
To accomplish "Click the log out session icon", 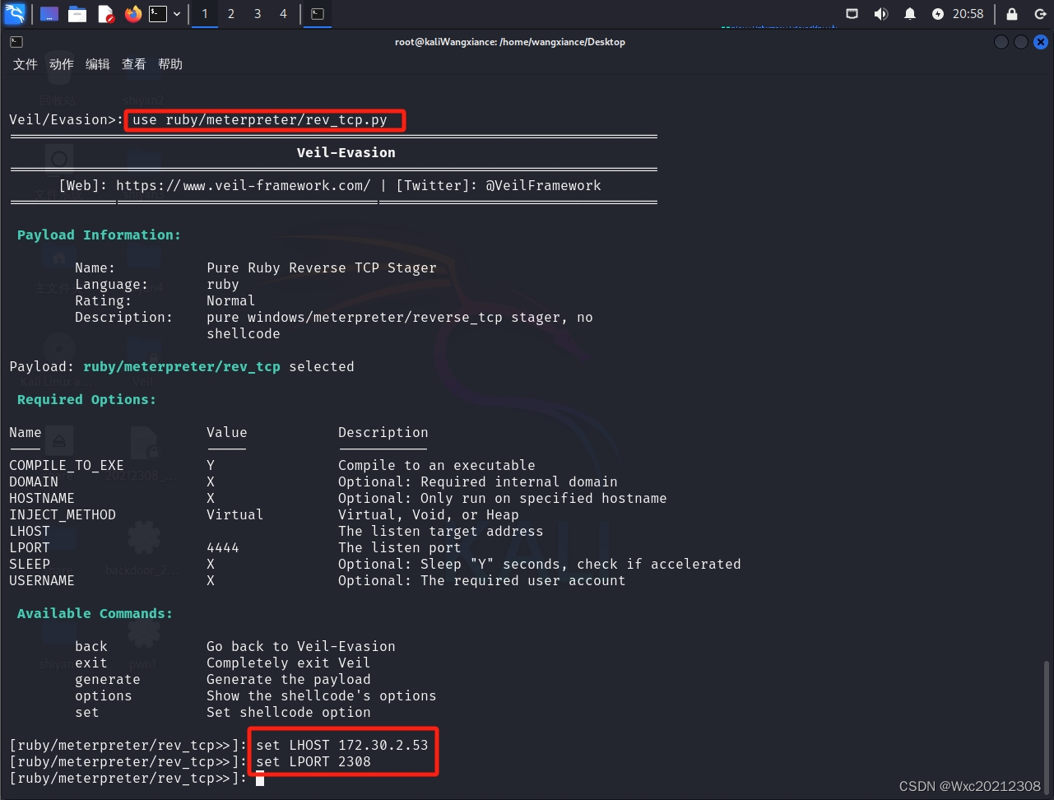I will tap(1040, 14).
